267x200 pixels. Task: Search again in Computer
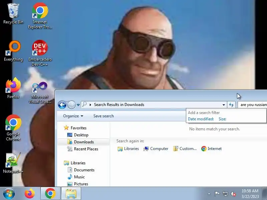[x=156, y=149]
